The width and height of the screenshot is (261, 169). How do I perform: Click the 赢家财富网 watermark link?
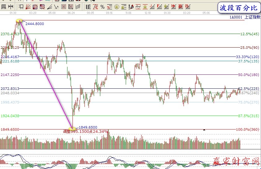[x=236, y=161]
